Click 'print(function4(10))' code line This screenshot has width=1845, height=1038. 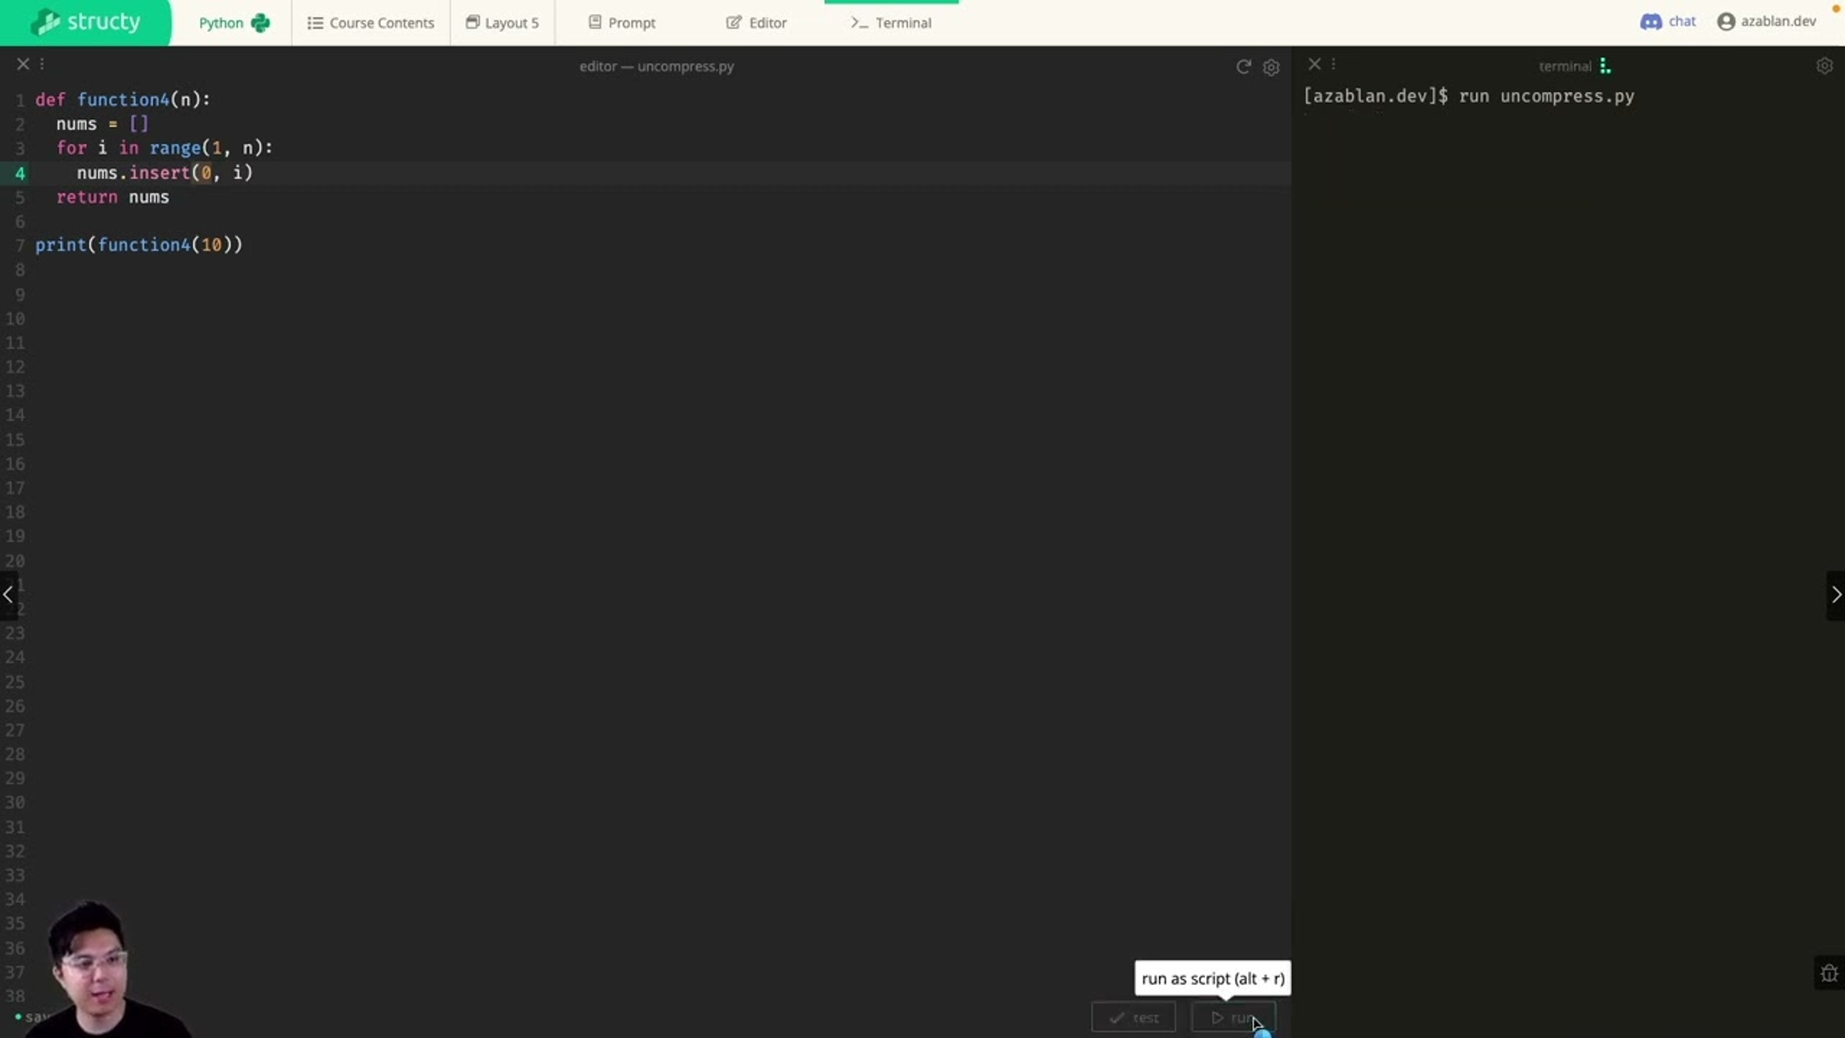coord(139,245)
